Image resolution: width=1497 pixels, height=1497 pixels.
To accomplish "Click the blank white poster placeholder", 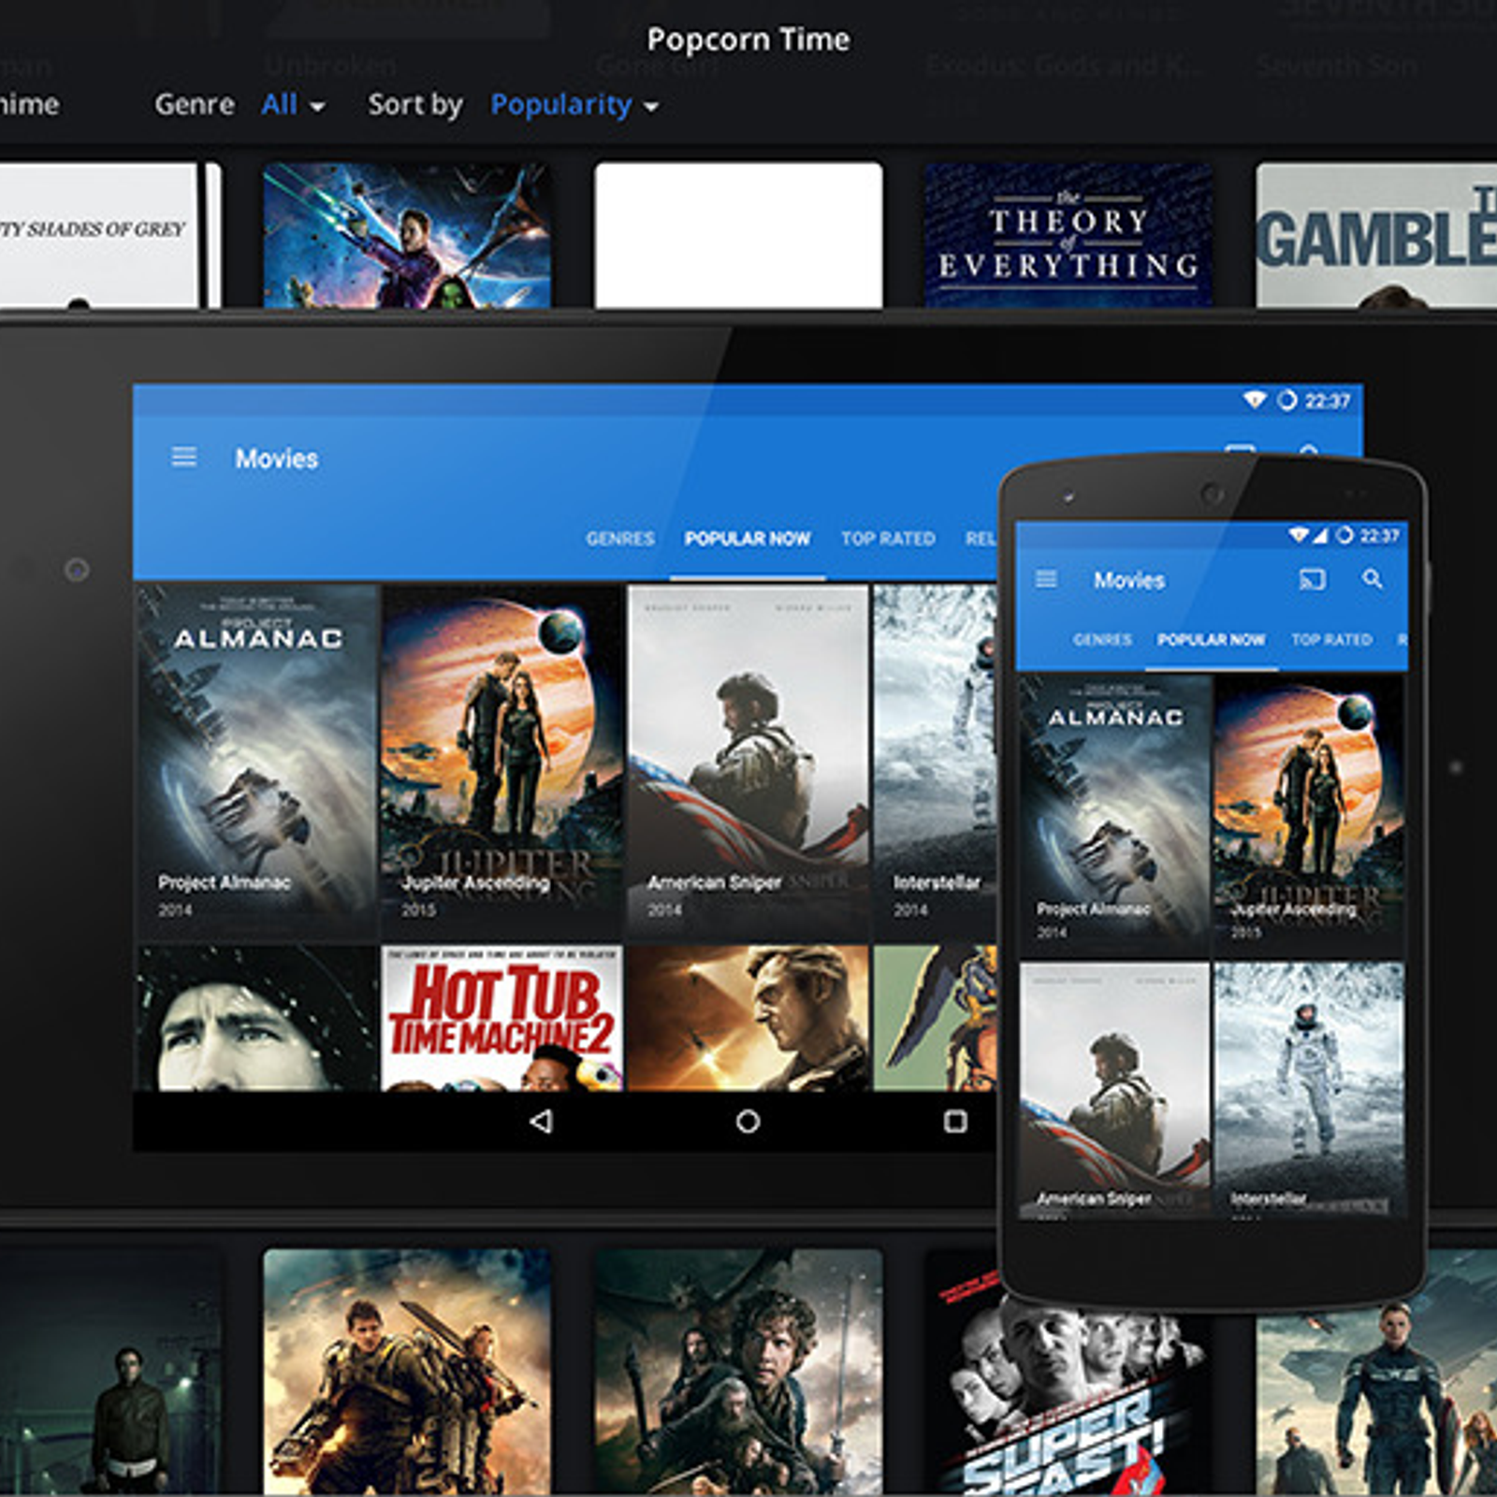I will pos(738,235).
